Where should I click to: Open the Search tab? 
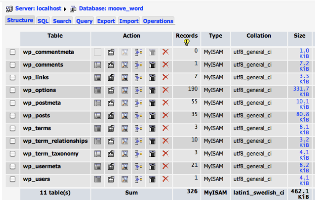(62, 21)
